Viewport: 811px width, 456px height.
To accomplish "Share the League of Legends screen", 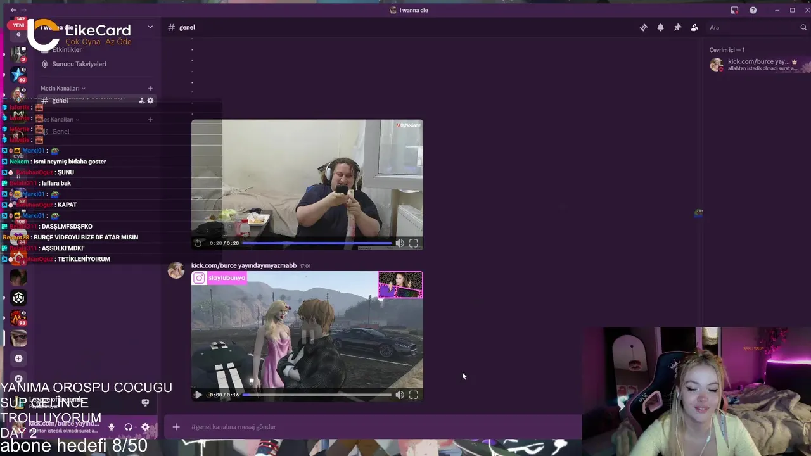I will click(145, 402).
